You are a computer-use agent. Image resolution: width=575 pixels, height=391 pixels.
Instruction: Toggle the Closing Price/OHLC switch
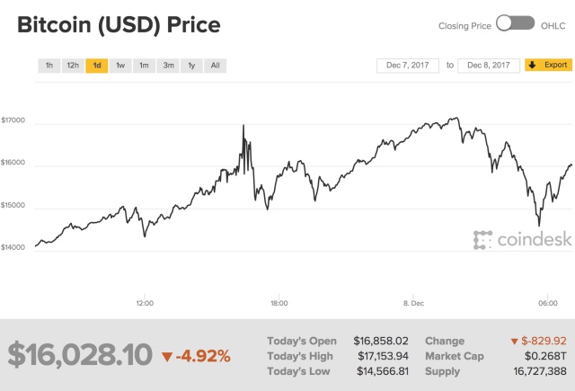[515, 25]
